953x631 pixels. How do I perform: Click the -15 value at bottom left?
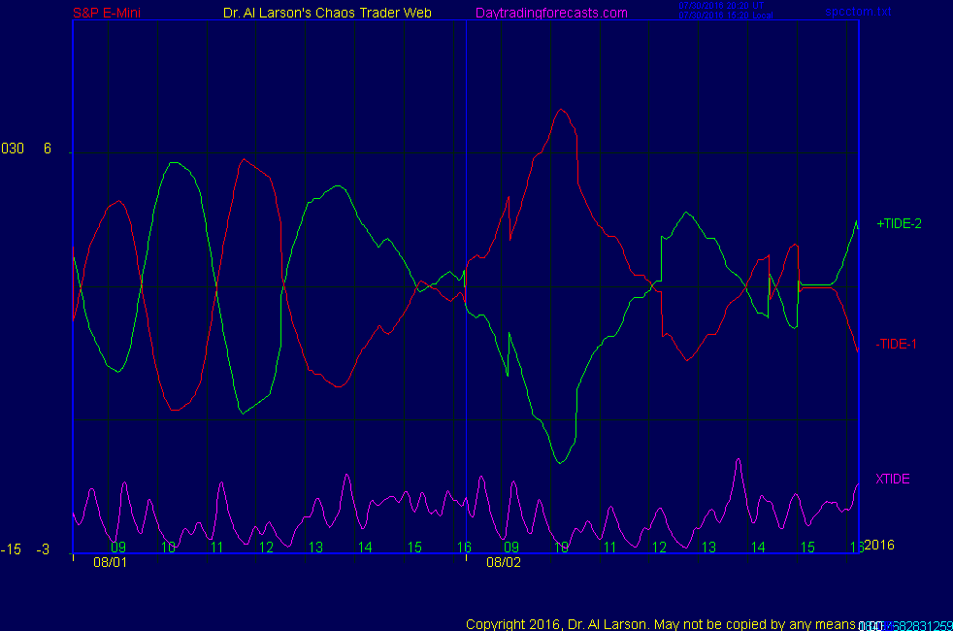click(x=12, y=549)
